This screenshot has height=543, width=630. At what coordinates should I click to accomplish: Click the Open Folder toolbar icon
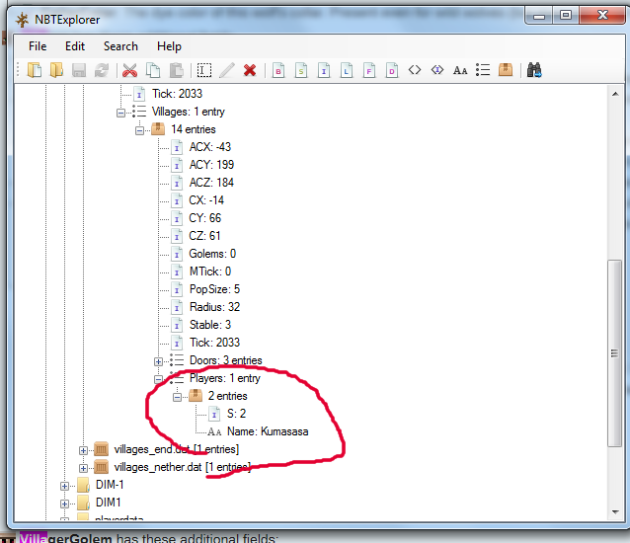tap(56, 70)
